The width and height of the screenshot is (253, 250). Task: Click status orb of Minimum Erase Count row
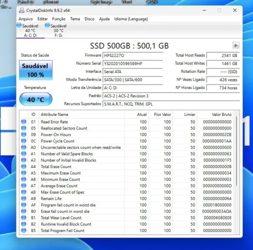click(x=23, y=179)
